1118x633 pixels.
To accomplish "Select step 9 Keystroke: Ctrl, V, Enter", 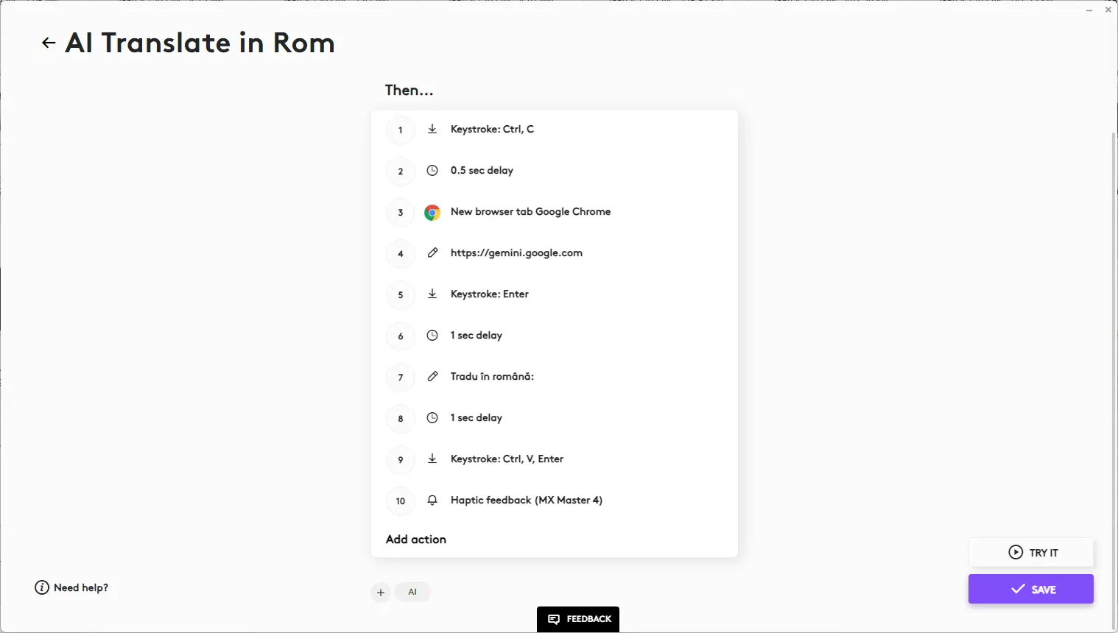I will pos(507,459).
